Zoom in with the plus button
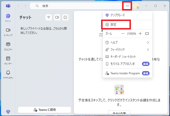The width and height of the screenshot is (170, 116). click(140, 34)
